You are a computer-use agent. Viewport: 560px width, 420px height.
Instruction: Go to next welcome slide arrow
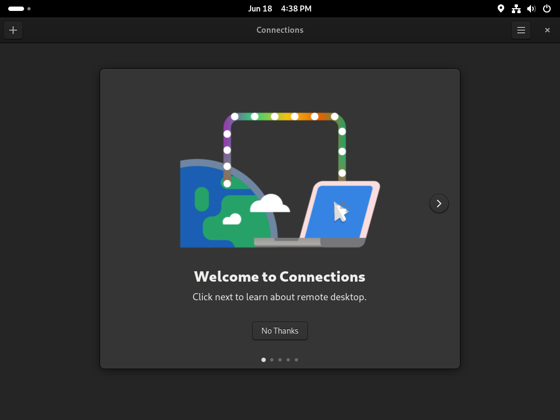click(439, 203)
